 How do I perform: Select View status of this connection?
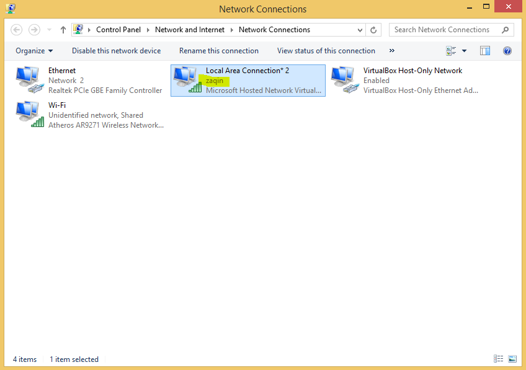click(x=326, y=51)
